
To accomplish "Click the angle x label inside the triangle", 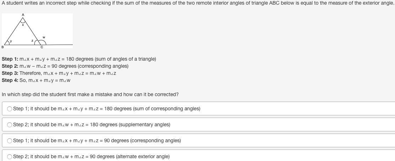I will click(x=23, y=25).
